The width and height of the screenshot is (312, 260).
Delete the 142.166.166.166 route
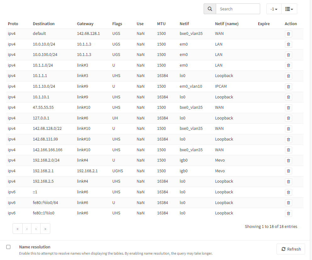(288, 150)
